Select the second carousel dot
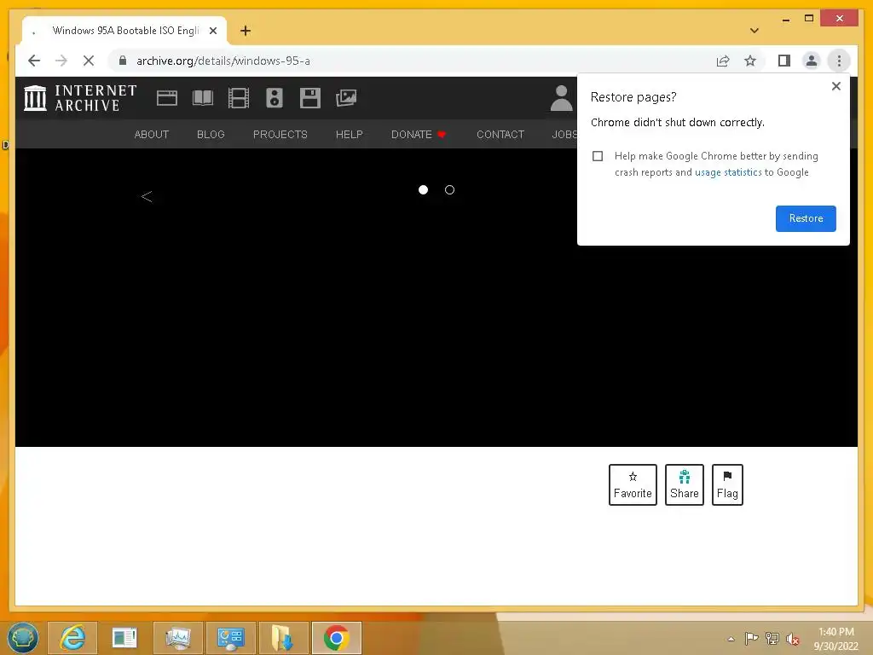Viewport: 873px width, 655px height. coord(450,190)
